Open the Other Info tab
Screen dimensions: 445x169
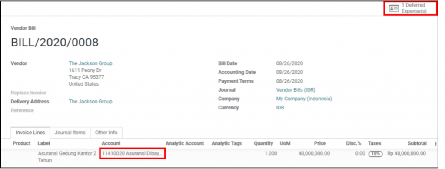106,133
